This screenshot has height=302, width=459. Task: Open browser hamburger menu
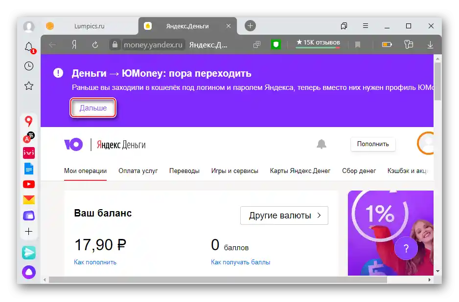(366, 26)
